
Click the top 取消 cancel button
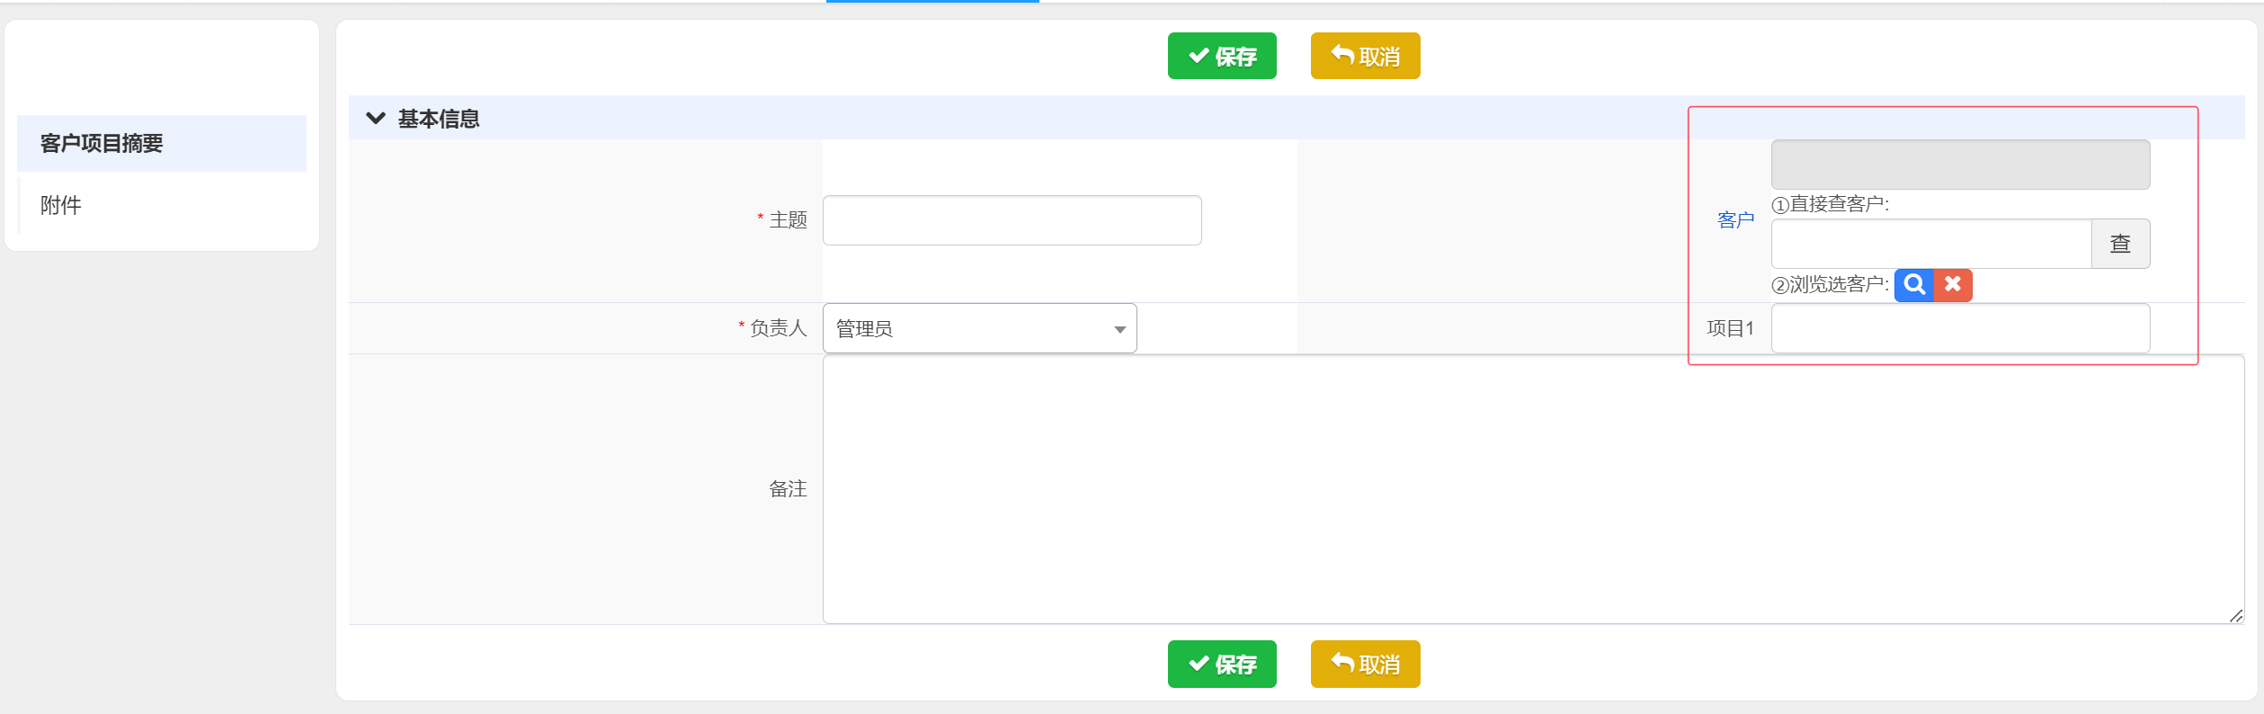[1365, 56]
